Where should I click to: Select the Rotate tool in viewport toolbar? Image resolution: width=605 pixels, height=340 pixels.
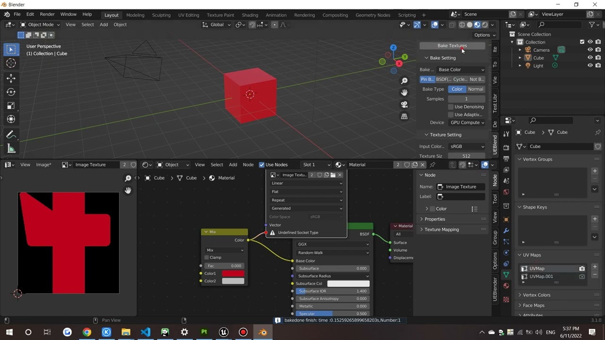11,92
